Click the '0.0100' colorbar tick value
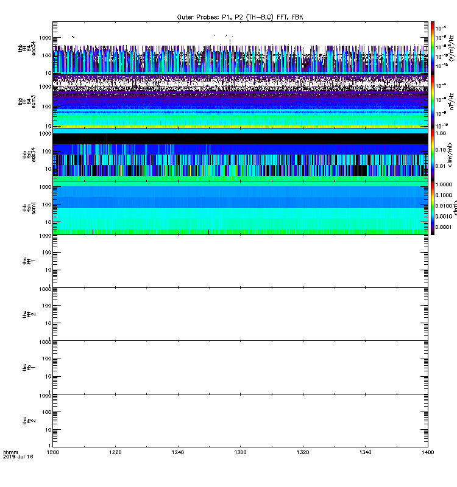The width and height of the screenshot is (457, 487). click(x=444, y=206)
